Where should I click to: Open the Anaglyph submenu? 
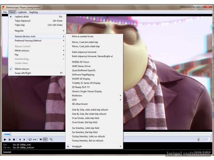click(94, 146)
